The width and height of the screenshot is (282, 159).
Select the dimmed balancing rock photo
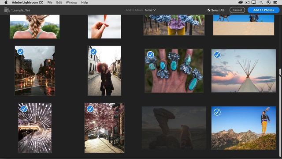[x=174, y=128]
